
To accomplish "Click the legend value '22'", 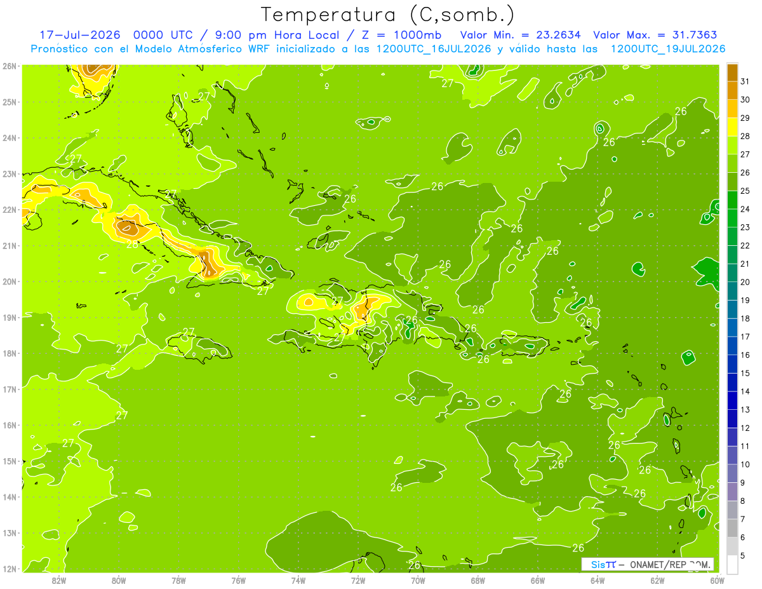I will [746, 245].
